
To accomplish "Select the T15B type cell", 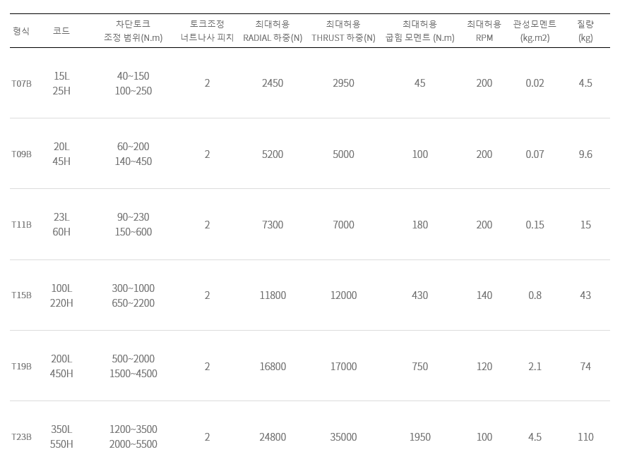I will point(21,295).
